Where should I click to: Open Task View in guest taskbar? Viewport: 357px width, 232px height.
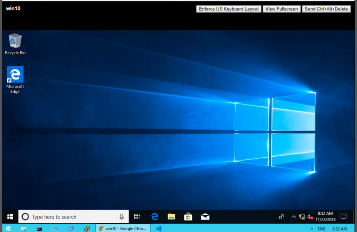click(137, 217)
